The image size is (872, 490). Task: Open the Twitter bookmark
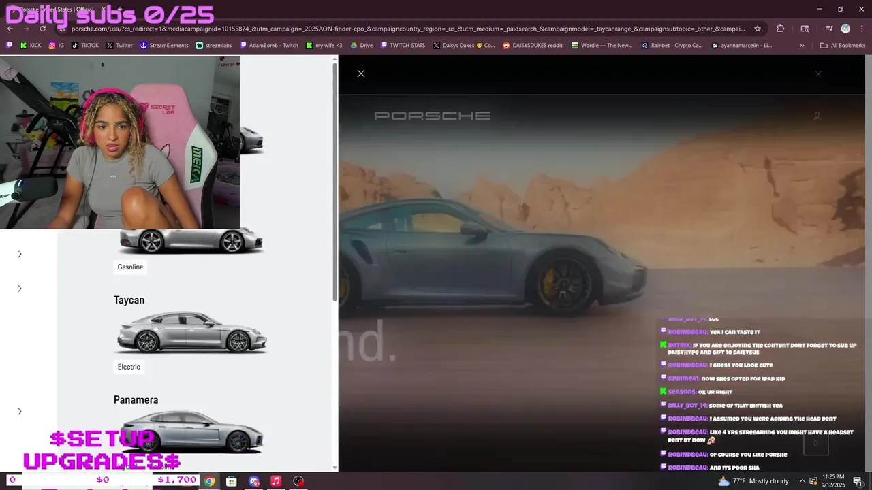(119, 46)
